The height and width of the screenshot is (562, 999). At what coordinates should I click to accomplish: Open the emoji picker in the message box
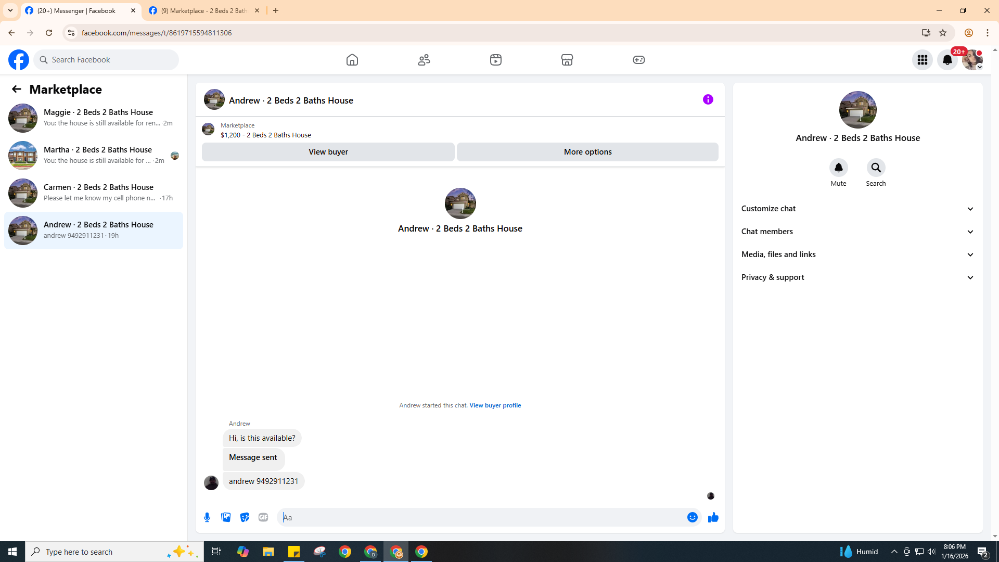(692, 517)
